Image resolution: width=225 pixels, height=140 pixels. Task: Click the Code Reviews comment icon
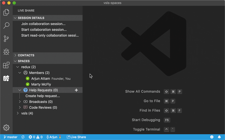[x=25, y=107]
